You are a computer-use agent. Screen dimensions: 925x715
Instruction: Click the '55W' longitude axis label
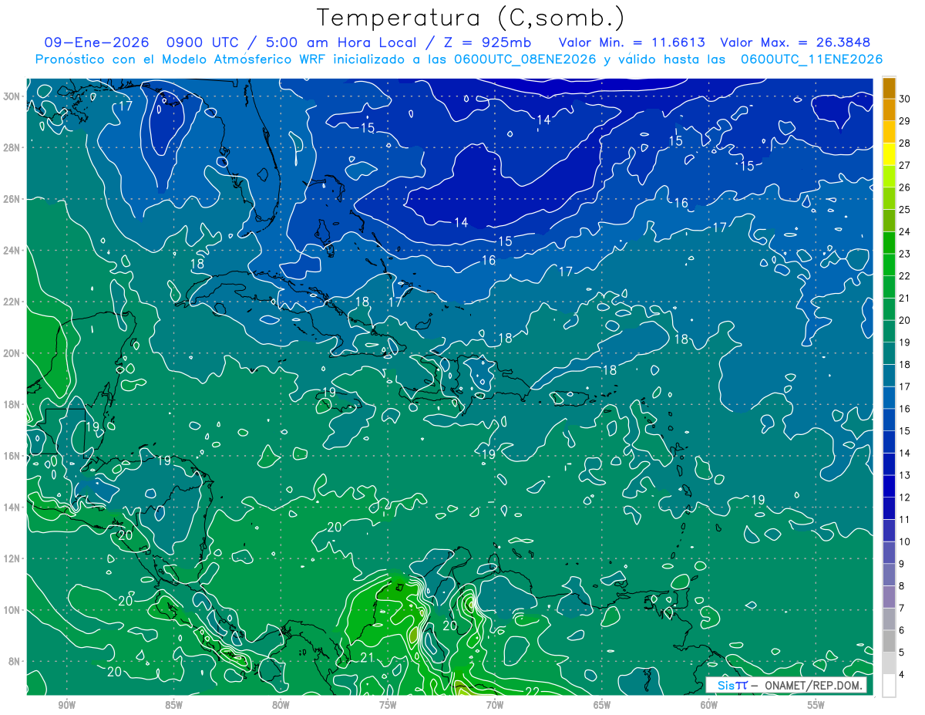(x=816, y=705)
